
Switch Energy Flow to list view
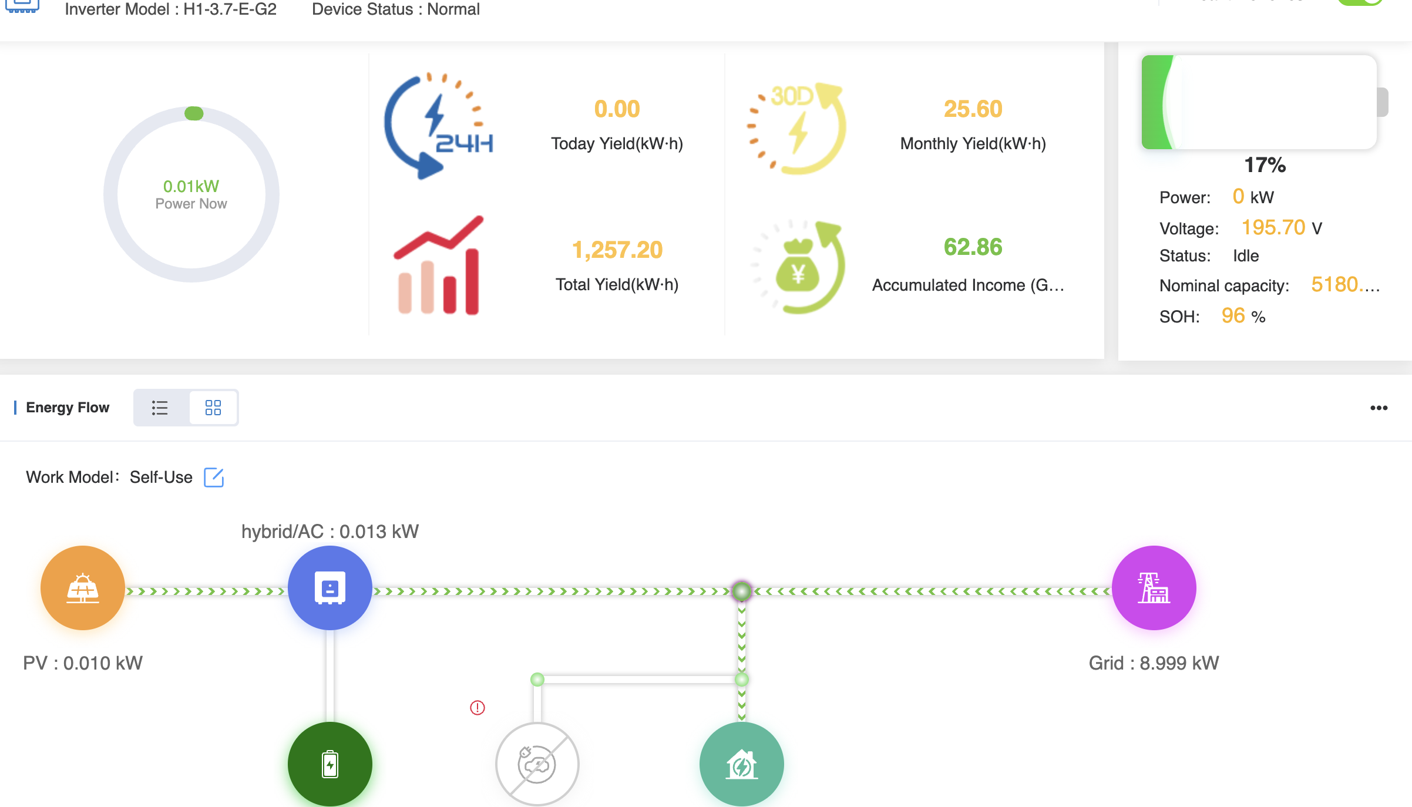coord(160,408)
